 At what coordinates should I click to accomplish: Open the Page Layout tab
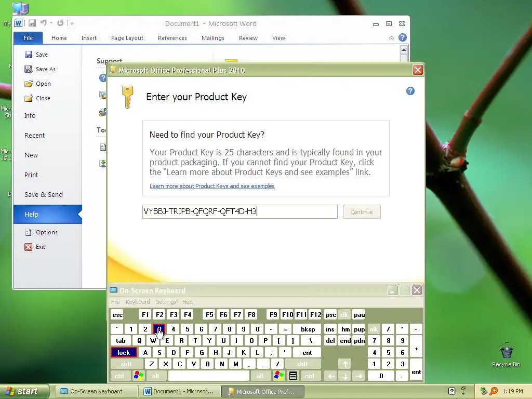127,38
